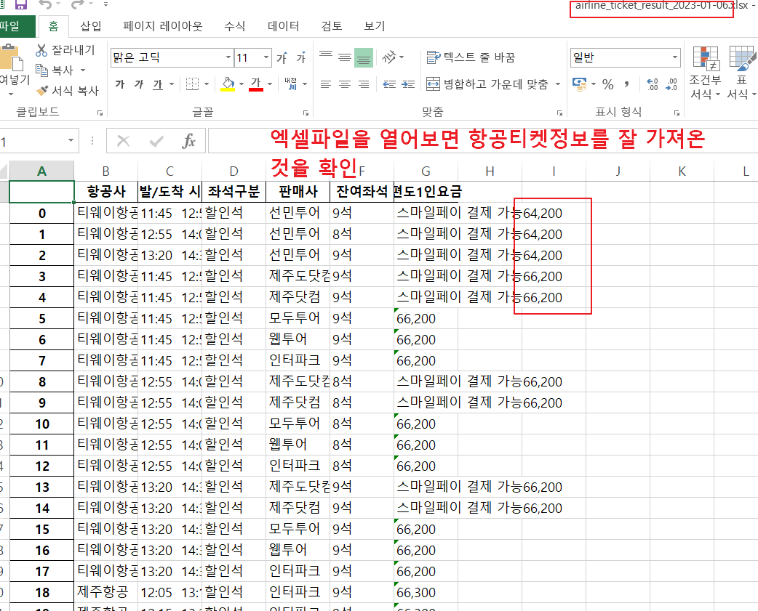
Task: Increase font size with larger 가 icon
Action: pyautogui.click(x=282, y=58)
